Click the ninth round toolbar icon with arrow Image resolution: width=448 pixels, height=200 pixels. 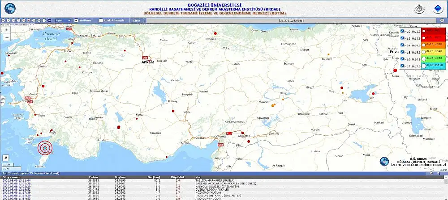tap(44, 21)
